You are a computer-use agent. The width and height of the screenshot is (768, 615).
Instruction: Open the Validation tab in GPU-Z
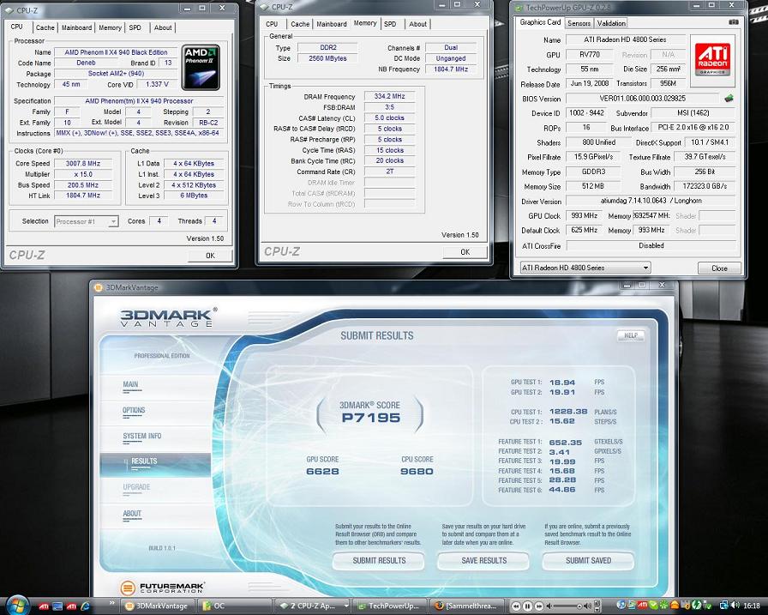point(611,23)
